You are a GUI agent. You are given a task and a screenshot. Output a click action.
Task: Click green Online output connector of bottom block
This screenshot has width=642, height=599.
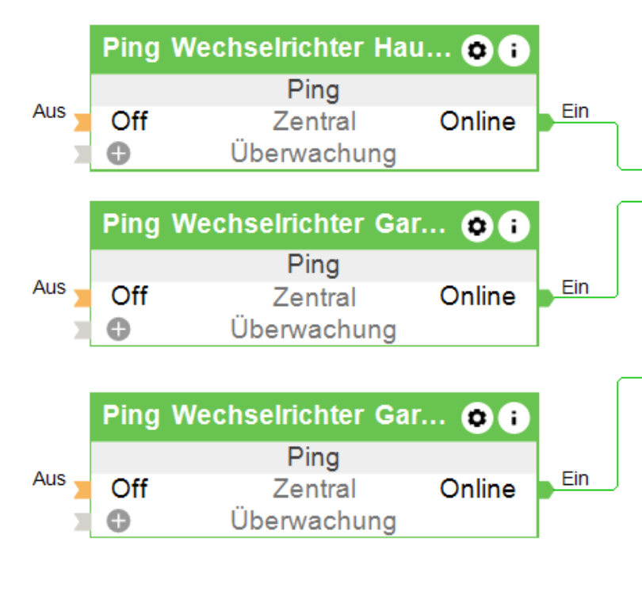545,489
